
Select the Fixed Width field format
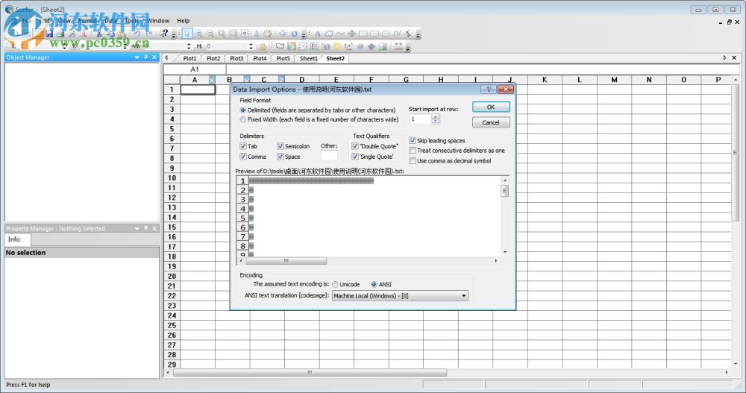point(243,119)
